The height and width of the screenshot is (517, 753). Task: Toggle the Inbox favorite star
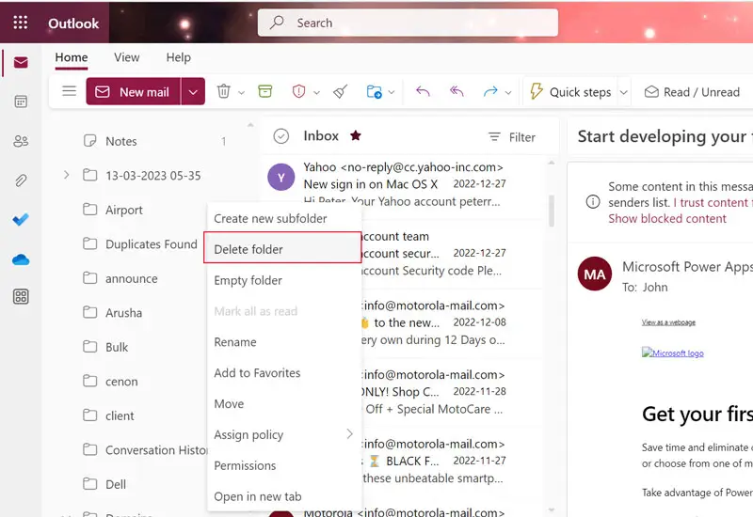[356, 136]
